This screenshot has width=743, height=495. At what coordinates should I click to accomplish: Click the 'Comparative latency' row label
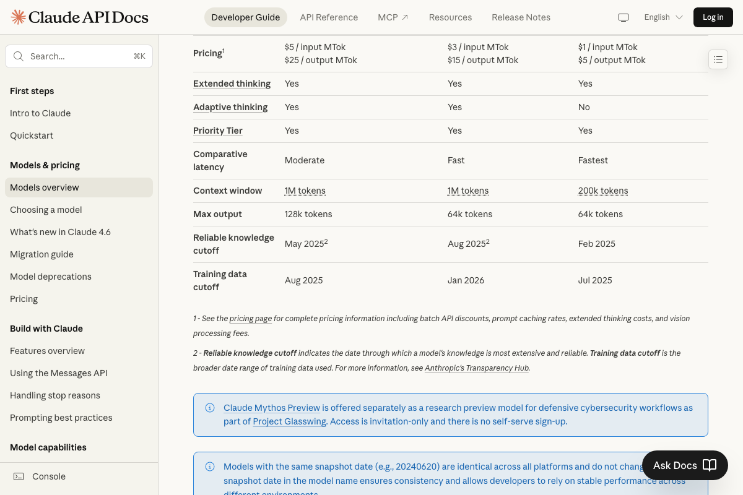(x=220, y=160)
